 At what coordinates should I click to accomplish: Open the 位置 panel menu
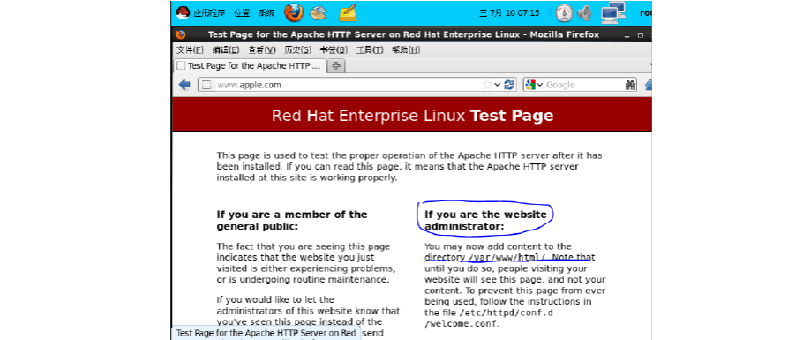click(242, 13)
